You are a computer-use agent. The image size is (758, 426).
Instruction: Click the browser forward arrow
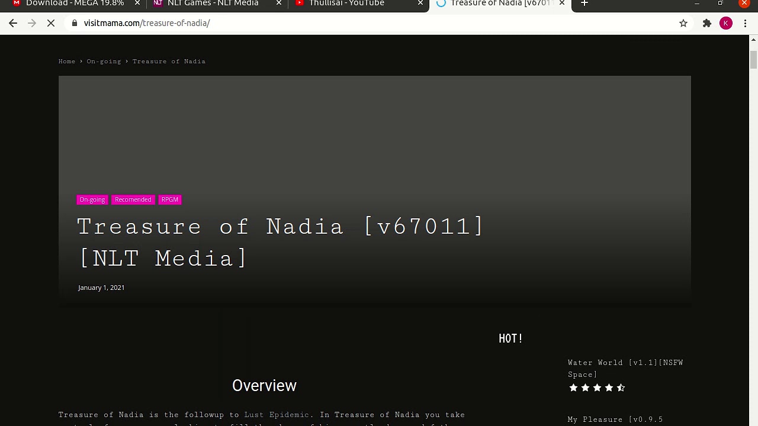click(x=32, y=23)
